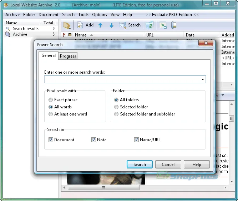The image size is (238, 201).
Task: Click the horizontal scrollbar thumb in preview pane
Action: pos(103,187)
